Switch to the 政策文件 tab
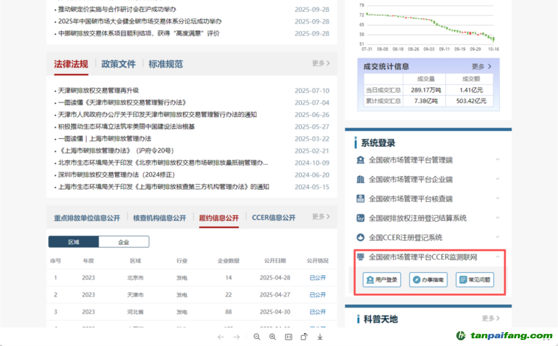The image size is (558, 346). pyautogui.click(x=118, y=64)
